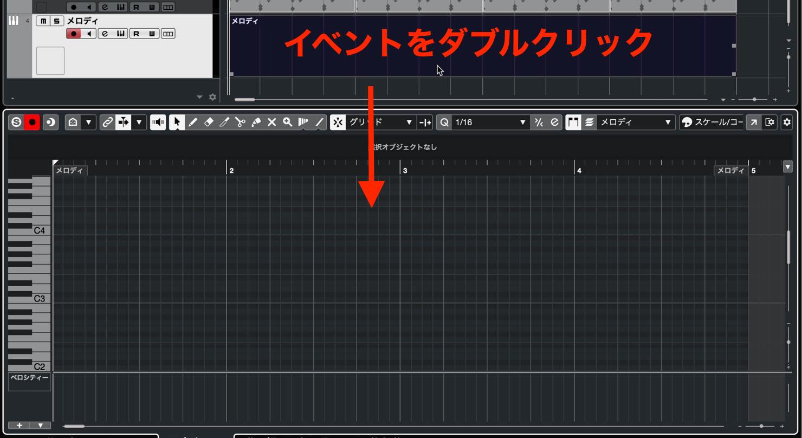The height and width of the screenshot is (438, 802).
Task: Toggle Show Part Borders icon
Action: click(x=573, y=123)
